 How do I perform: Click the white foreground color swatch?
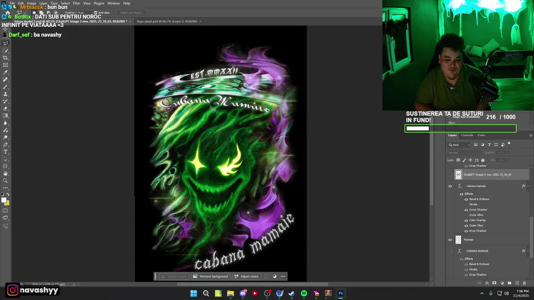pos(4,200)
